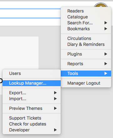Select Users in the Tools submenu
This screenshot has width=113, height=138.
32,73
